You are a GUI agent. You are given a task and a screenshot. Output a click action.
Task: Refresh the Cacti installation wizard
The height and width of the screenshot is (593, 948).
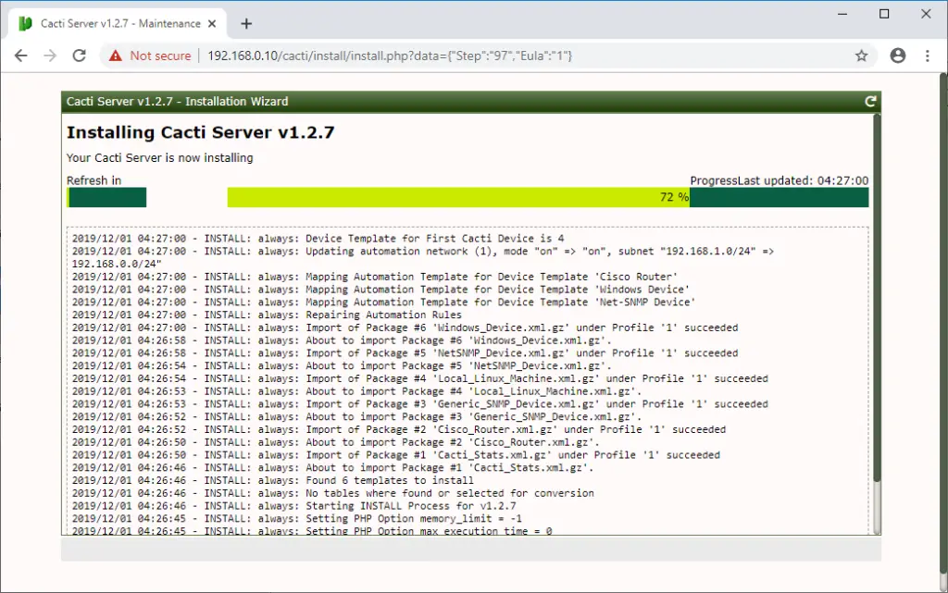tap(869, 102)
